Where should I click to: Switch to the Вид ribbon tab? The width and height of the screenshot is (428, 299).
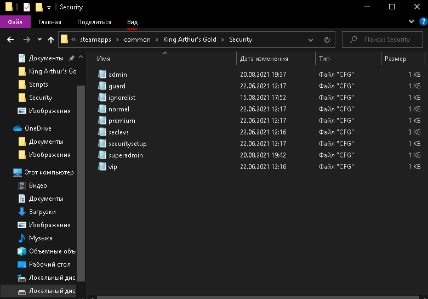(133, 22)
